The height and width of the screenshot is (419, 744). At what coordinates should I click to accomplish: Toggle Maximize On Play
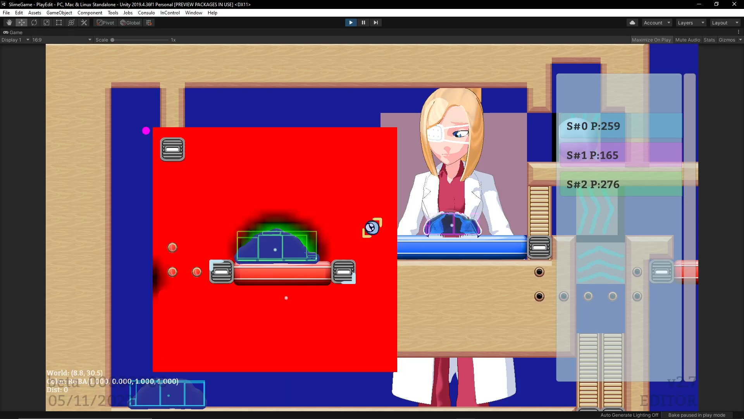(651, 40)
